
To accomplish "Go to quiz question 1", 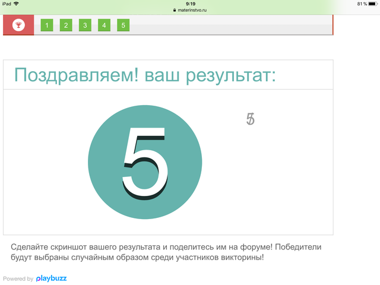I will 47,25.
